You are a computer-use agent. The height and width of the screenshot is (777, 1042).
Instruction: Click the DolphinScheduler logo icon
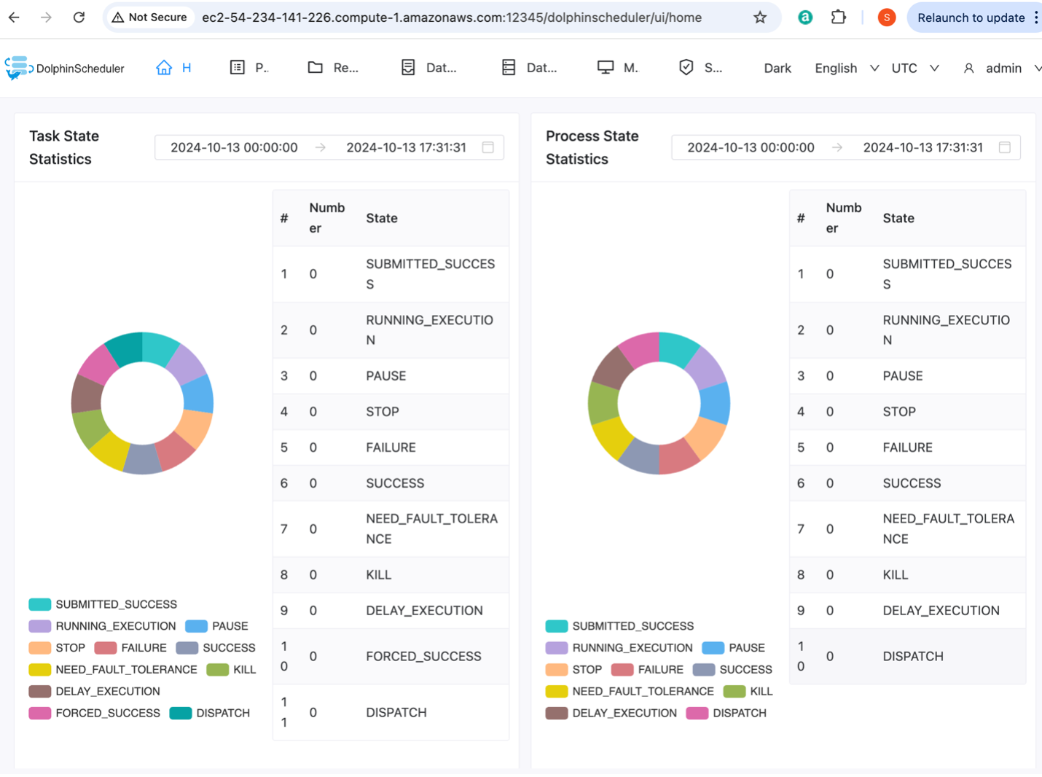pyautogui.click(x=18, y=68)
